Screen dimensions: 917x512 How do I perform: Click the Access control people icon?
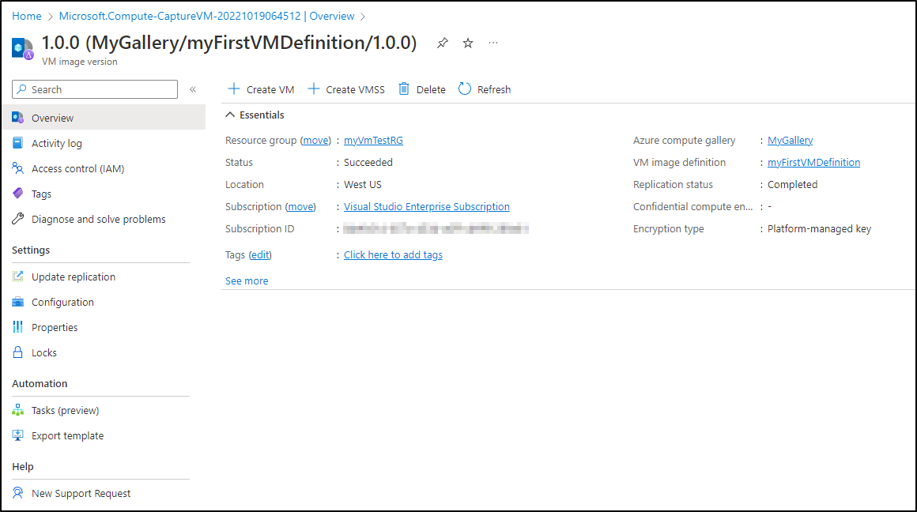(18, 168)
